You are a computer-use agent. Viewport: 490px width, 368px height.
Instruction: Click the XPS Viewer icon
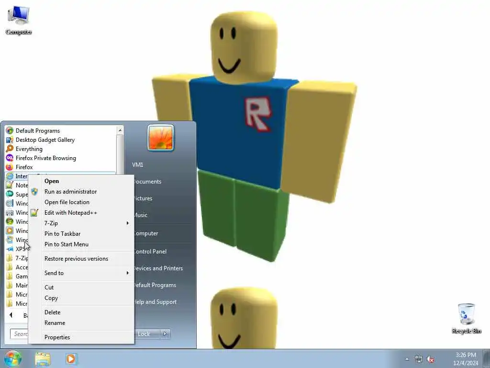tap(10, 249)
